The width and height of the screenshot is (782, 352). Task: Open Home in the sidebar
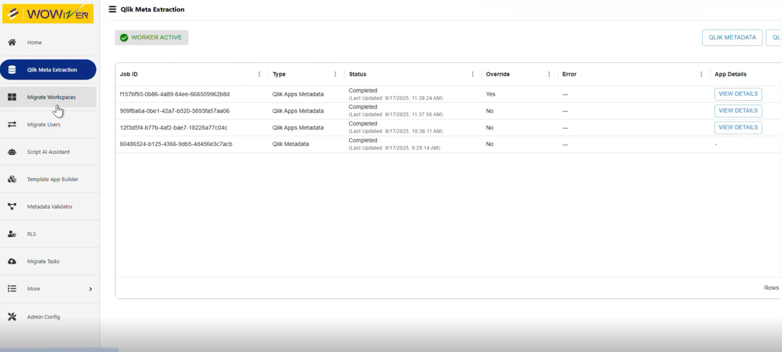[48, 42]
